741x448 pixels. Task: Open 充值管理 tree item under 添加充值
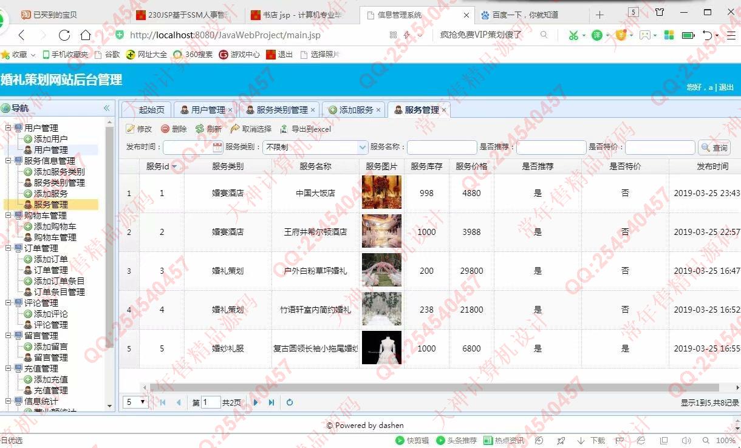coord(50,390)
